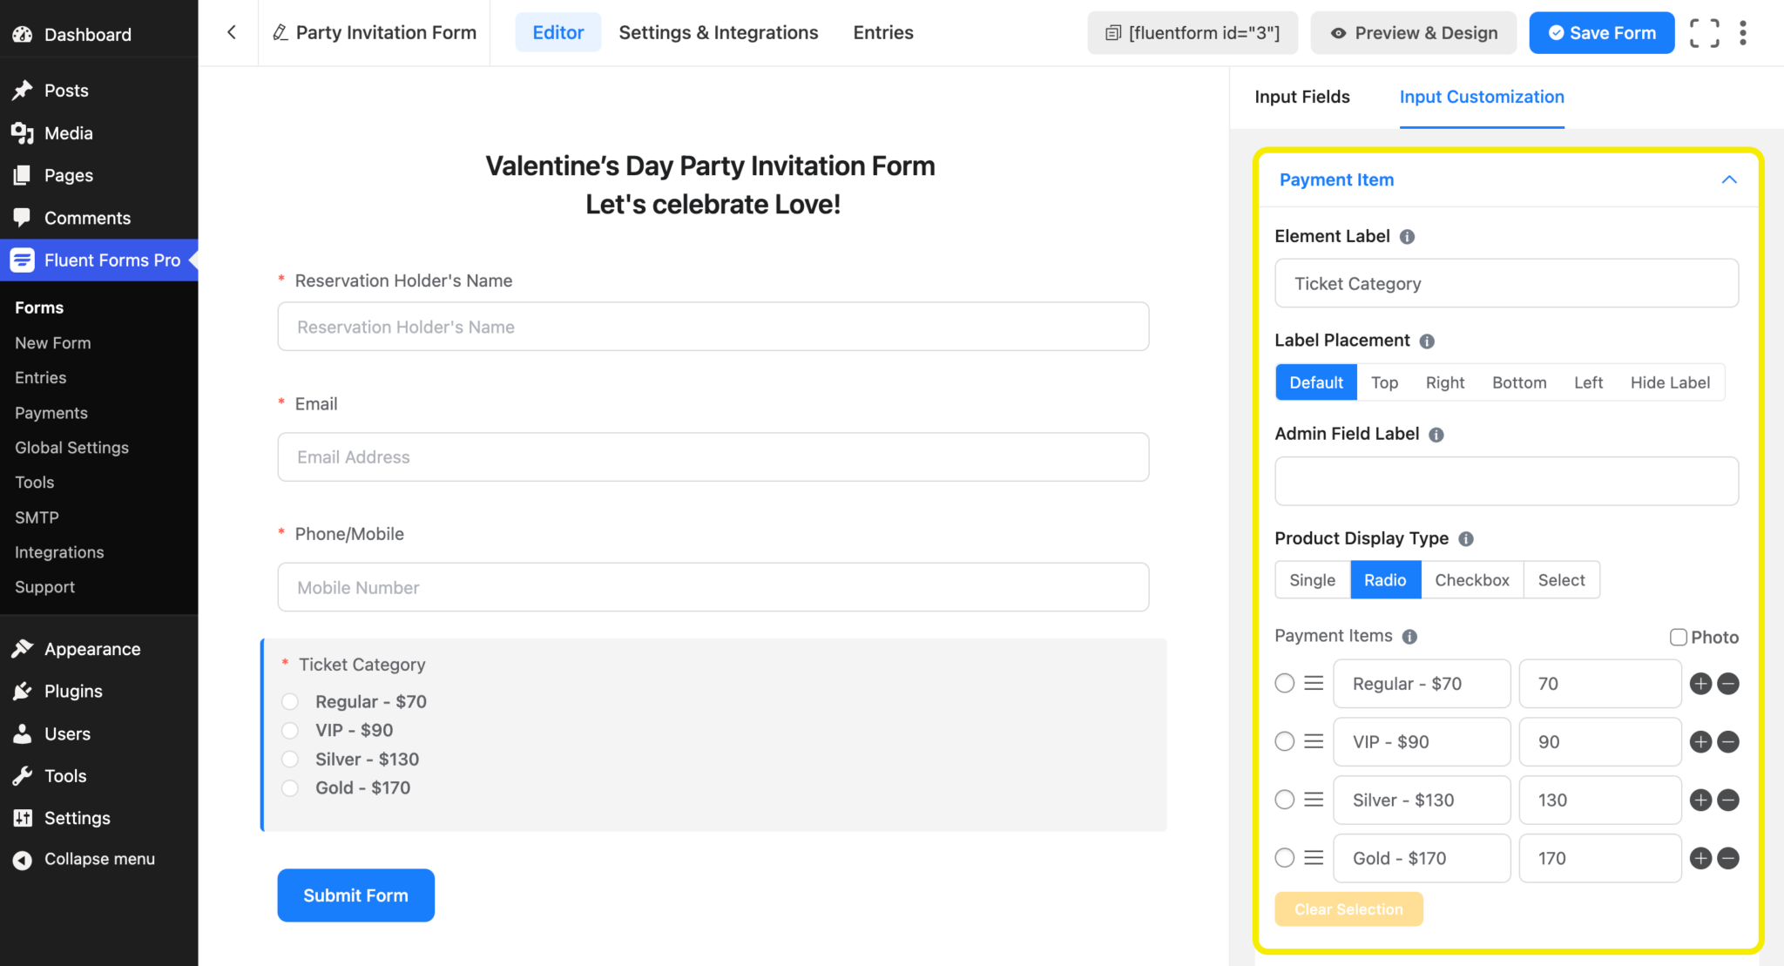
Task: Open the Input Fields tab
Action: (x=1301, y=97)
